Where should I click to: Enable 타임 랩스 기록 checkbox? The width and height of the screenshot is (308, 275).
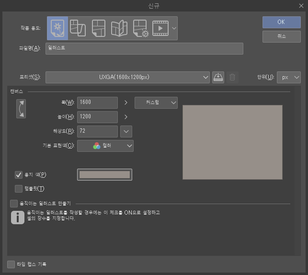tap(11, 264)
